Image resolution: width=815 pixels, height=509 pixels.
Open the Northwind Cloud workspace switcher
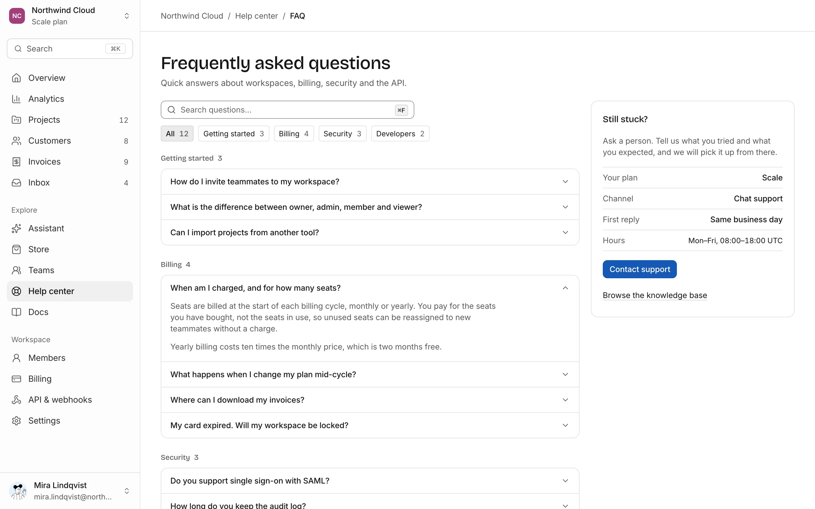pos(70,16)
